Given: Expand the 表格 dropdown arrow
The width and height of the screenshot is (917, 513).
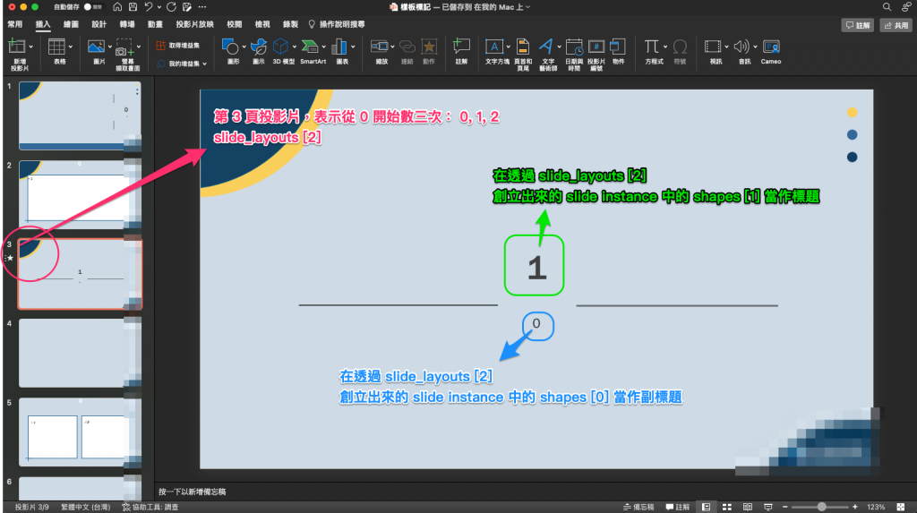Looking at the screenshot, I should pyautogui.click(x=71, y=47).
